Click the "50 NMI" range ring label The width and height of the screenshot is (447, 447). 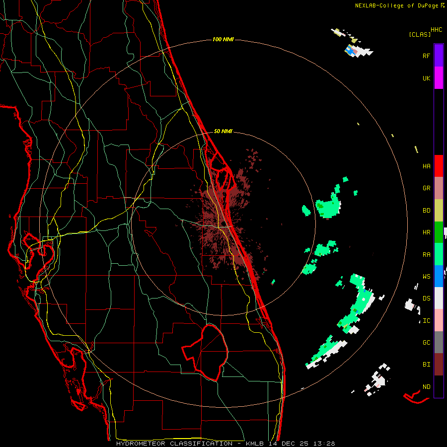point(223,132)
